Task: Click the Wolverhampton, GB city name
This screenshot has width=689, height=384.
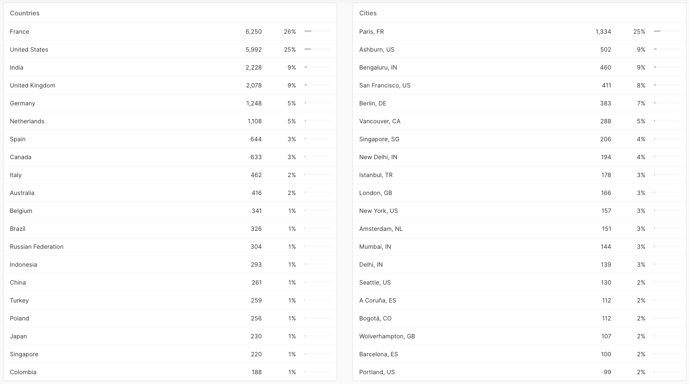Action: pyautogui.click(x=387, y=336)
